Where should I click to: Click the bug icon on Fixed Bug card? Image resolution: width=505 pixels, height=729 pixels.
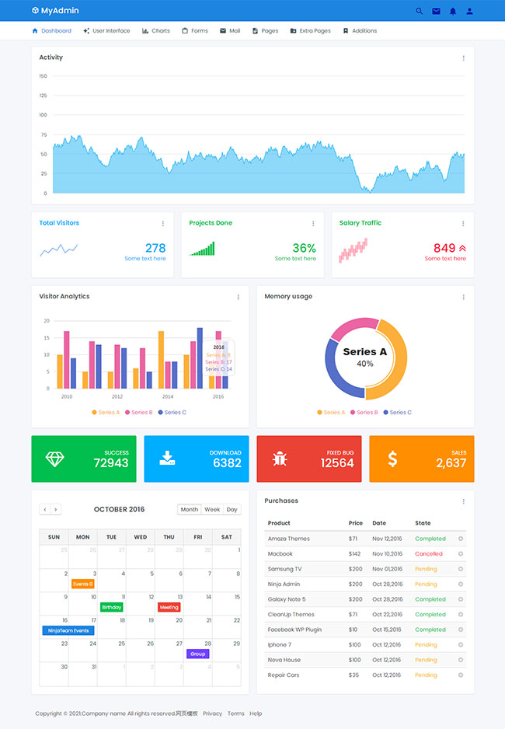point(280,459)
